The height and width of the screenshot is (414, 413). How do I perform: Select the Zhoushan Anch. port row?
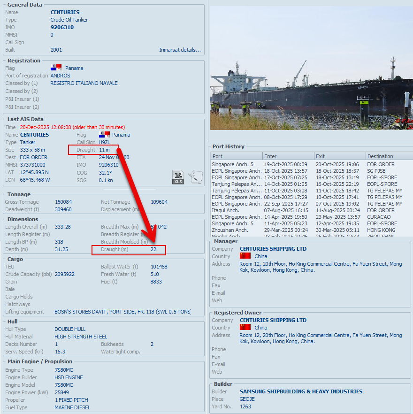(x=312, y=230)
